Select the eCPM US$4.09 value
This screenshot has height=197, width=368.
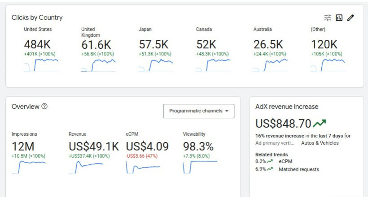click(147, 146)
